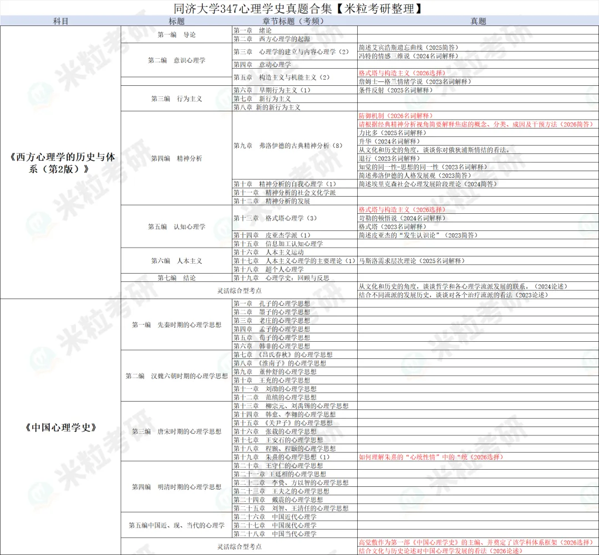Select the 标题 column header
This screenshot has width=599, height=555.
coord(176,21)
